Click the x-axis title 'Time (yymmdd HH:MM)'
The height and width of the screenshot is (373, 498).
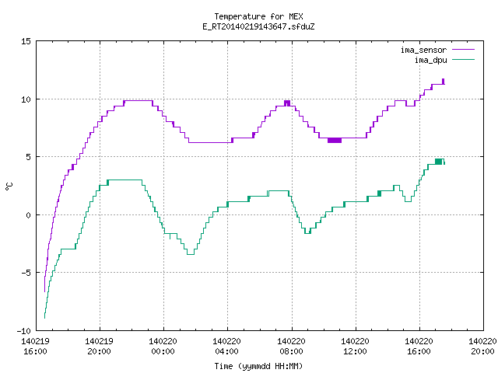point(258,366)
